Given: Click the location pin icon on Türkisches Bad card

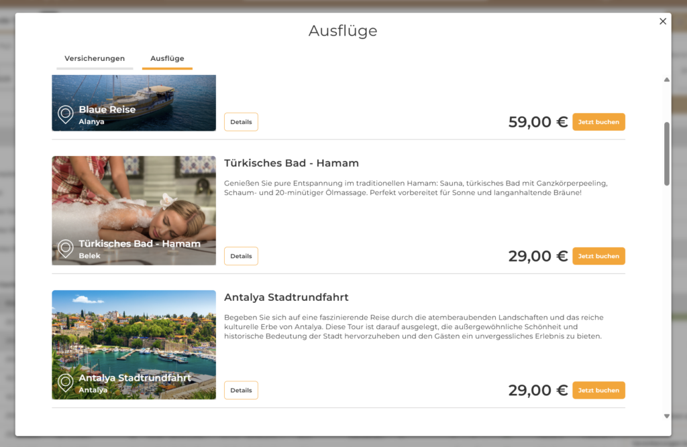Looking at the screenshot, I should point(65,249).
